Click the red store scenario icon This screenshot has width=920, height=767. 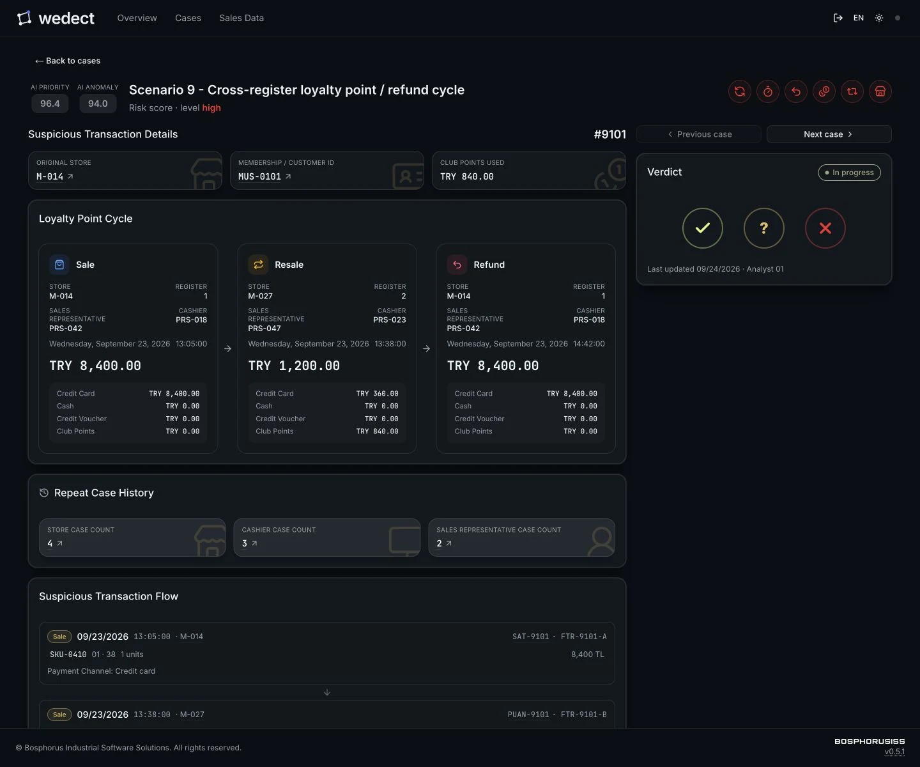[x=880, y=91]
